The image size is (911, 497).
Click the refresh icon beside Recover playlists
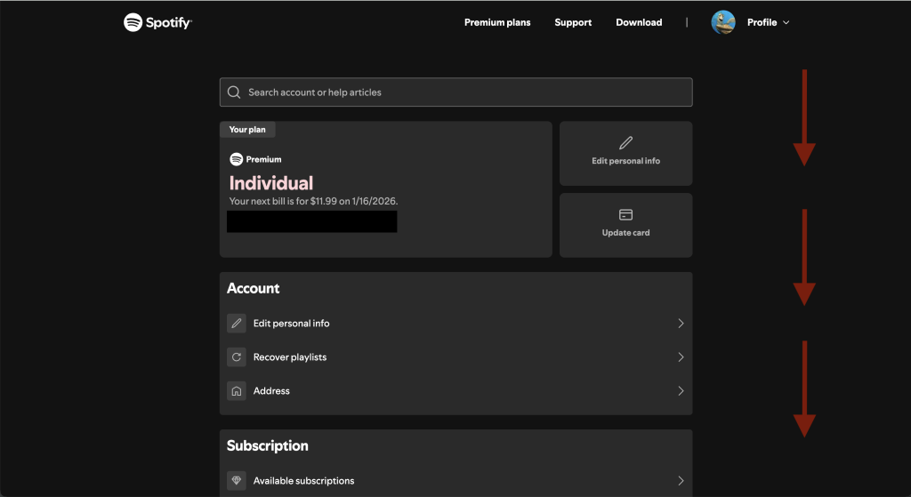[x=237, y=357]
